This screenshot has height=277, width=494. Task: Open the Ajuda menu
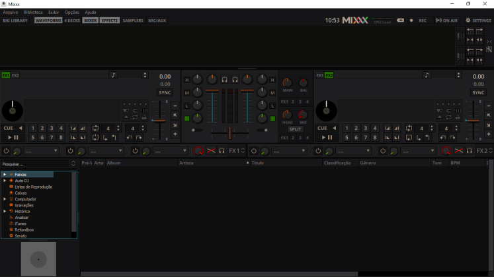pyautogui.click(x=91, y=13)
